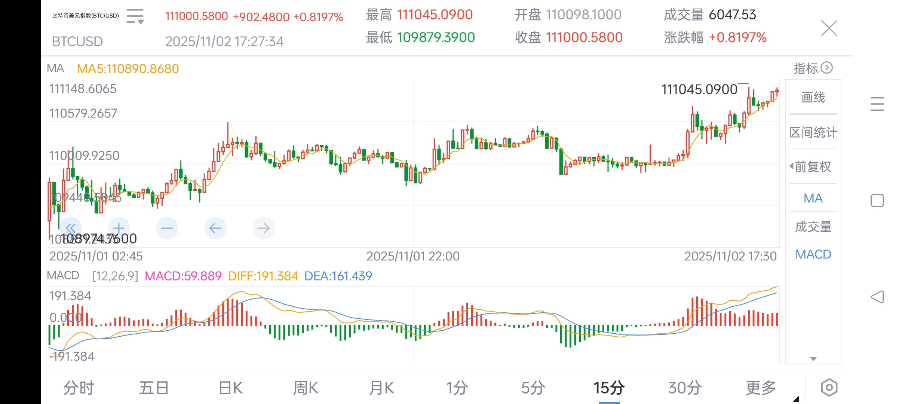The image size is (902, 404).
Task: Open the chart settings list icon beside BTC/USD
Action: point(135,16)
